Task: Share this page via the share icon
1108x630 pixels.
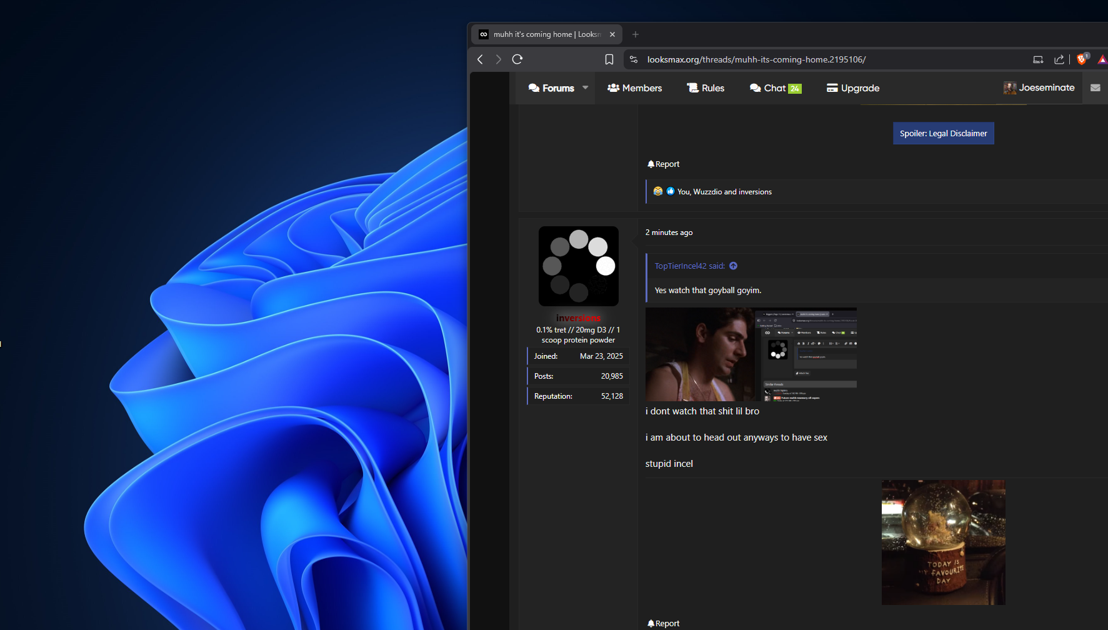Action: click(x=1059, y=59)
